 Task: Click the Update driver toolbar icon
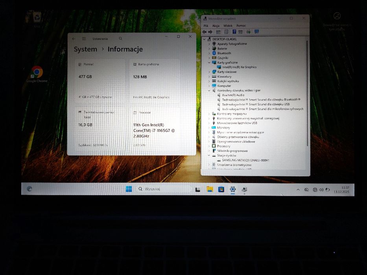pyautogui.click(x=248, y=32)
